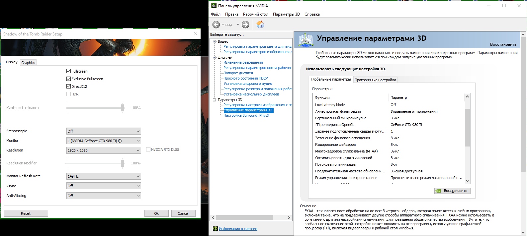Select Настройка Surround, PhysX tree item
The image size is (527, 236).
point(246,115)
